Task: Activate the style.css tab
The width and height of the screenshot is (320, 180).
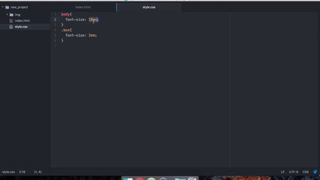Action: (149, 7)
